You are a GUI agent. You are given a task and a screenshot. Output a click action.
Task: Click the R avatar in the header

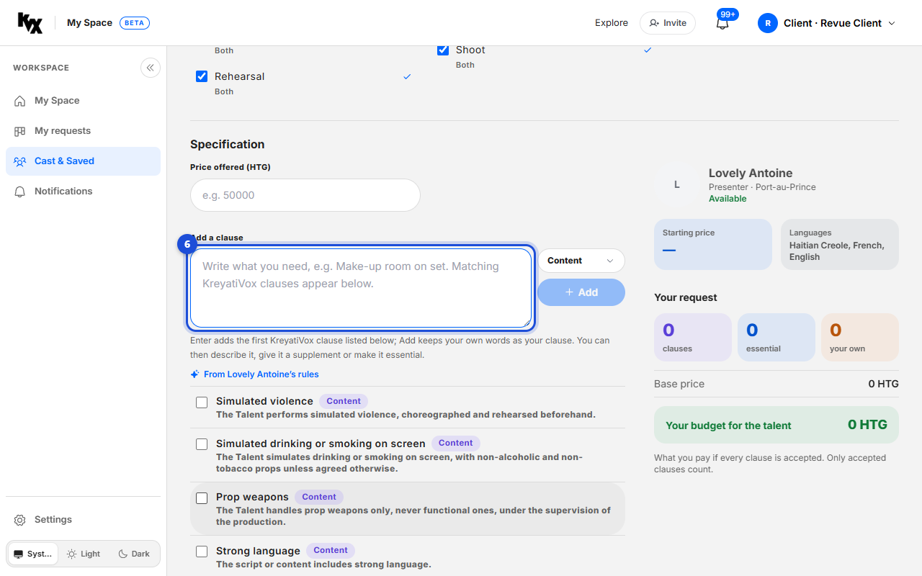[768, 23]
